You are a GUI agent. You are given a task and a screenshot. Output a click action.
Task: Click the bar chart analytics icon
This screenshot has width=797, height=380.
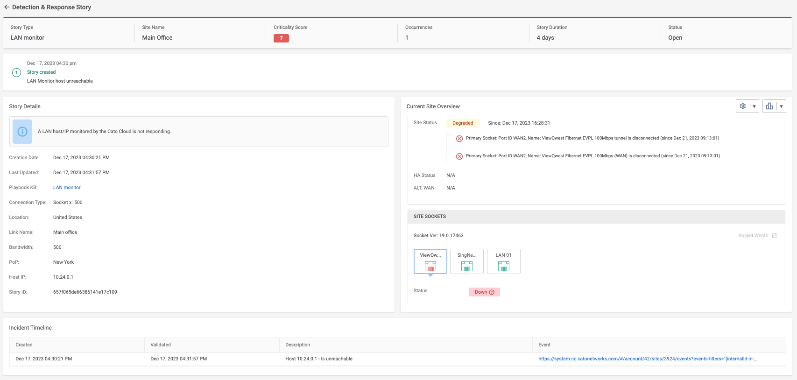[769, 106]
